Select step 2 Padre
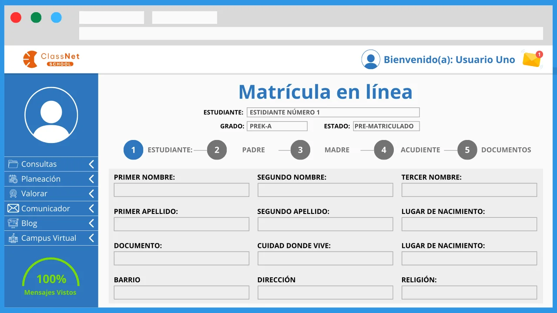Image resolution: width=557 pixels, height=313 pixels. [x=217, y=150]
